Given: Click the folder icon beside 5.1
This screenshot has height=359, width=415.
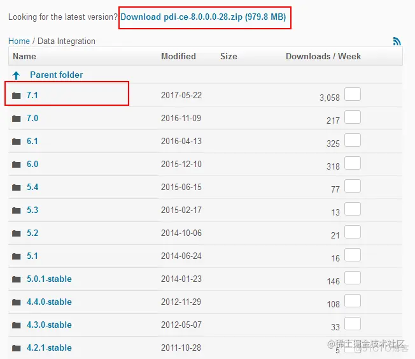Looking at the screenshot, I should 17,256.
